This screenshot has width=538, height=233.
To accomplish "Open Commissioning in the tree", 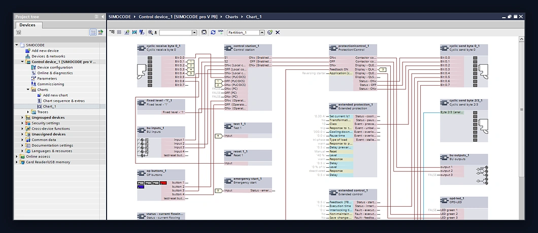I will pos(50,84).
